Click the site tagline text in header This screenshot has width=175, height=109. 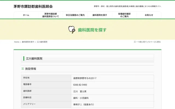click(x=128, y=6)
